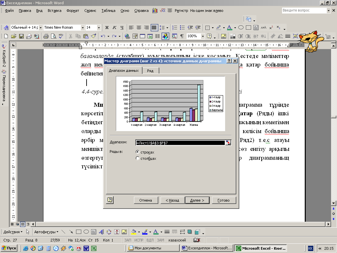The height and width of the screenshot is (253, 337).
Task: Open the Автофигуры menu
Action: tap(46, 232)
